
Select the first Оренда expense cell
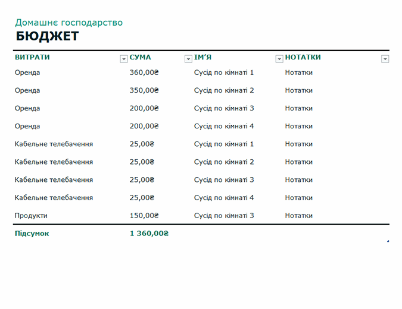(x=27, y=72)
